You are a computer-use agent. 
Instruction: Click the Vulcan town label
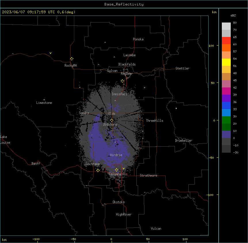click(x=156, y=229)
